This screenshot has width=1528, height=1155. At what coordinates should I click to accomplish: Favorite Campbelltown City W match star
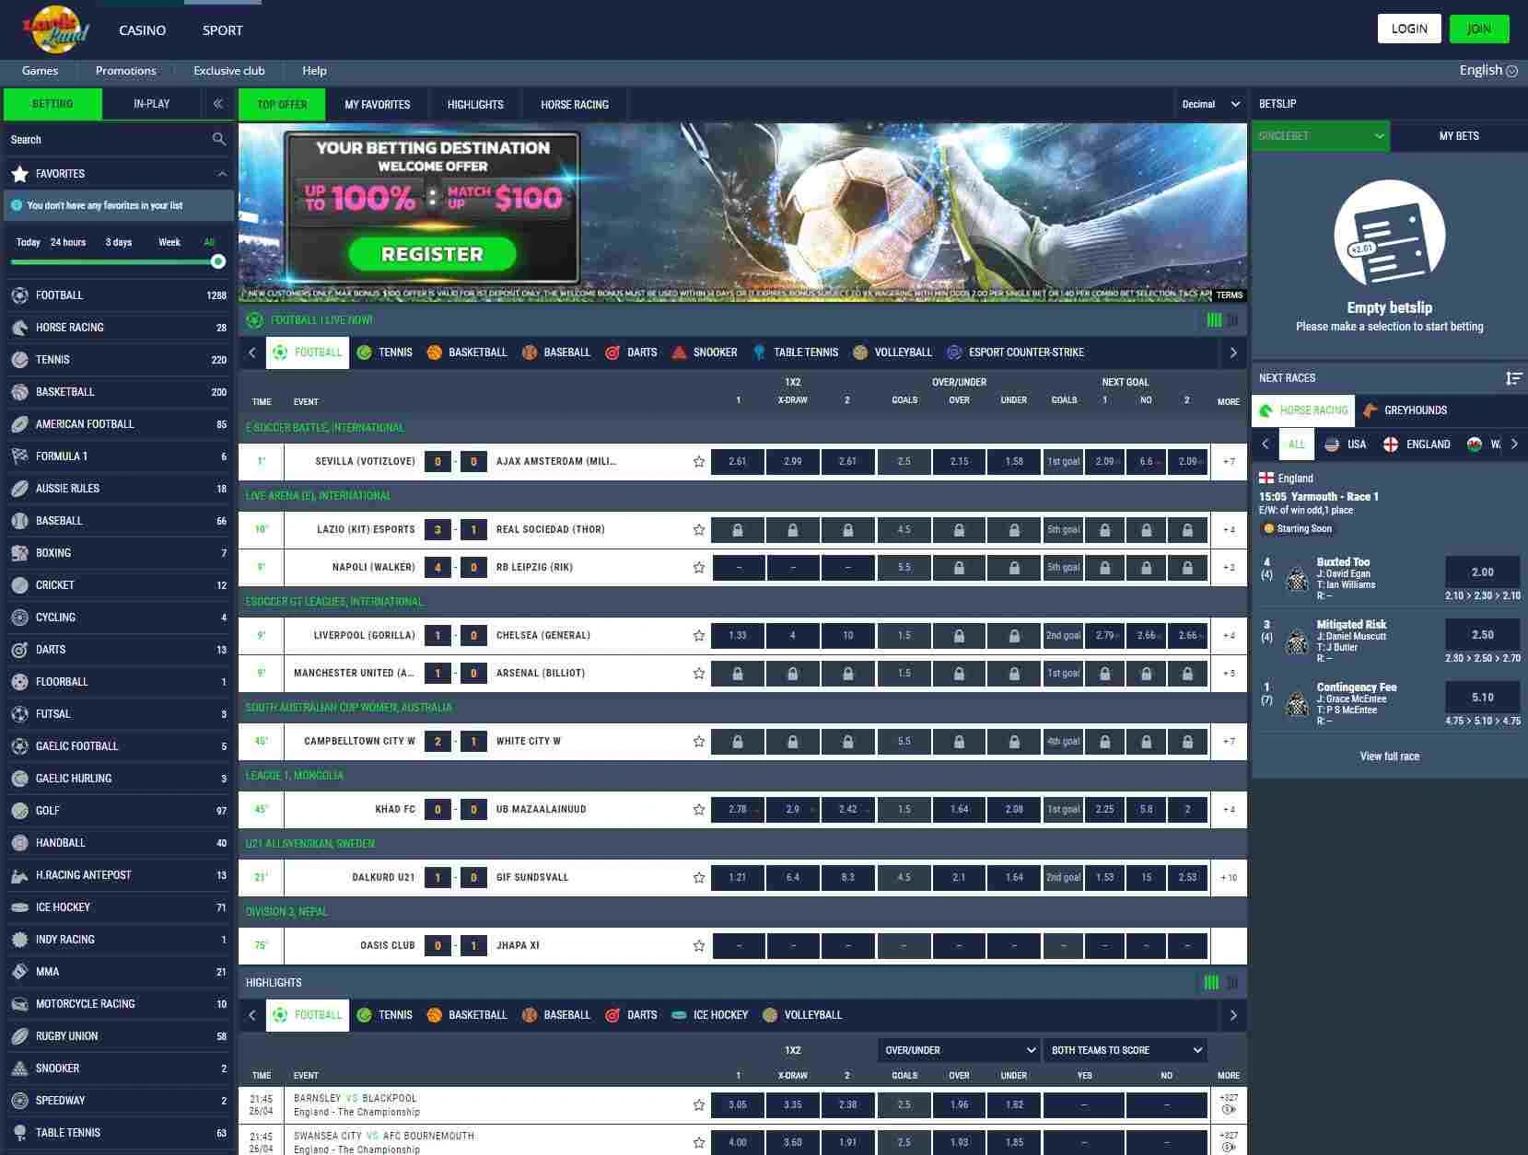tap(699, 742)
